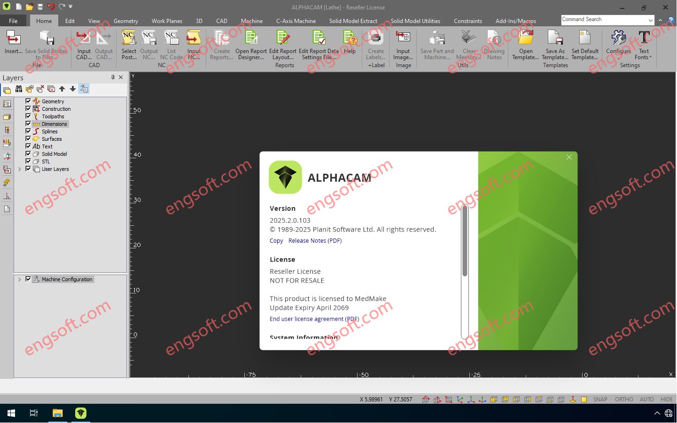This screenshot has height=423, width=677.
Task: Open Template from the Templates group
Action: 526,45
